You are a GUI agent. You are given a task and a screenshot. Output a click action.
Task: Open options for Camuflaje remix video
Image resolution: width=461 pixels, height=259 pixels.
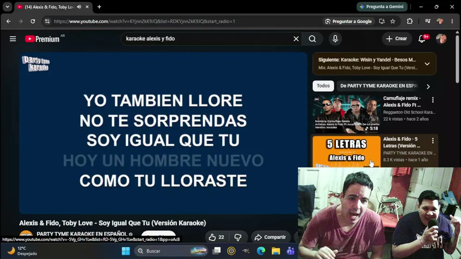[x=433, y=100]
